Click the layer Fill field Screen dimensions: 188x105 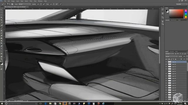[184, 59]
